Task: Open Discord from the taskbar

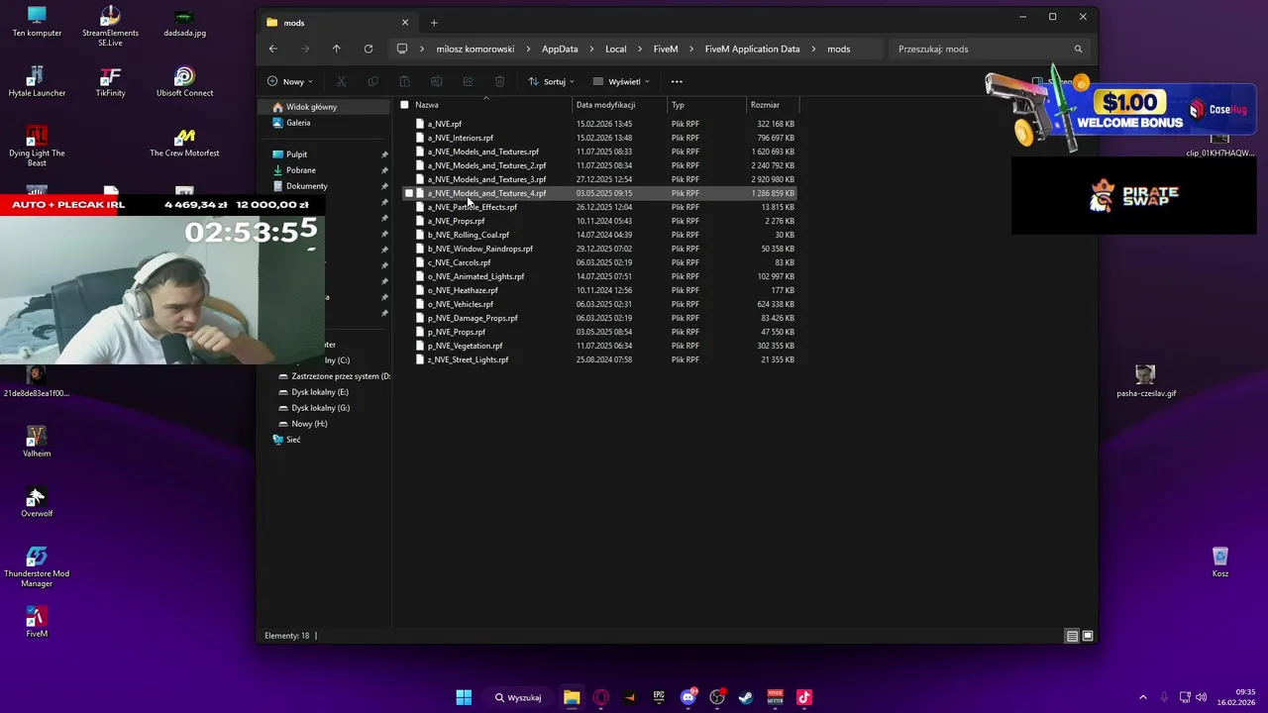Action: (688, 697)
